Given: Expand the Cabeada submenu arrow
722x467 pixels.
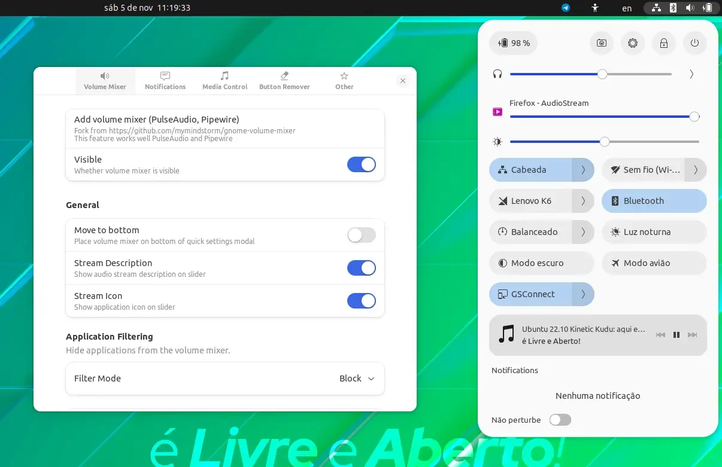Looking at the screenshot, I should 583,170.
